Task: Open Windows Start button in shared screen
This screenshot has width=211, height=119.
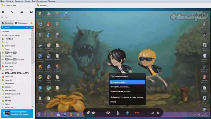Action: [39, 114]
